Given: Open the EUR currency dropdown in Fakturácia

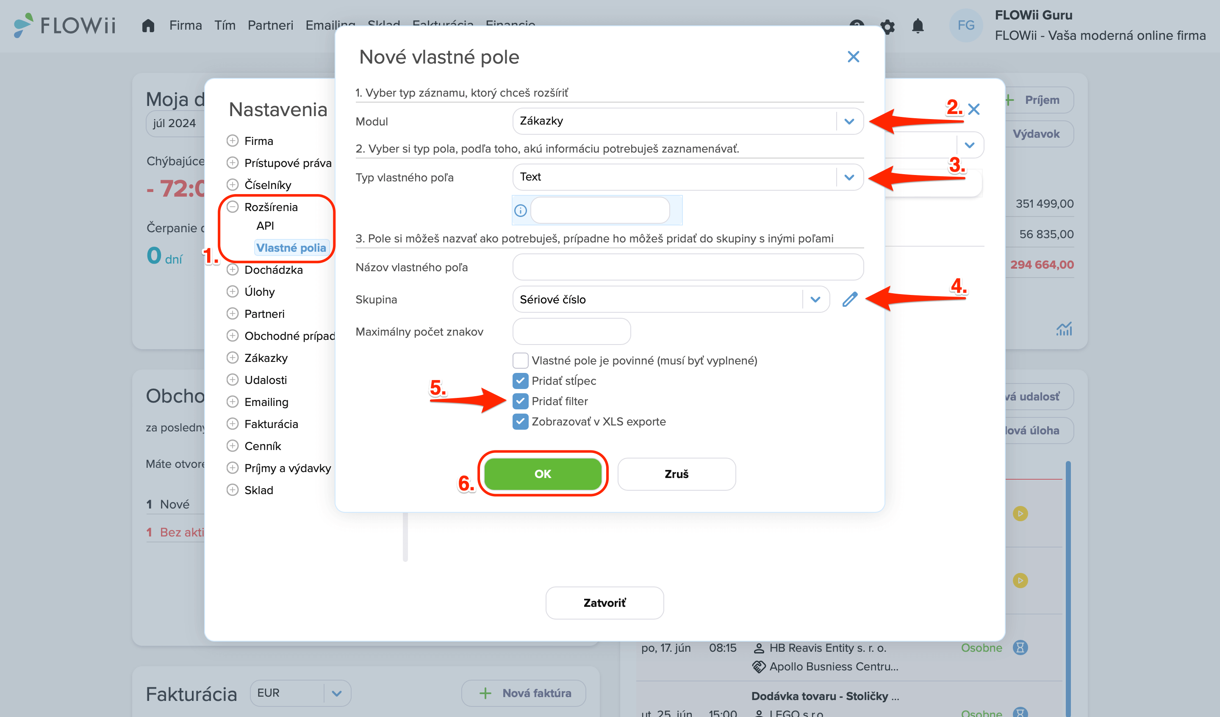Looking at the screenshot, I should click(x=300, y=693).
